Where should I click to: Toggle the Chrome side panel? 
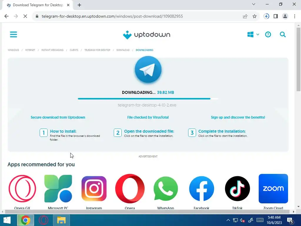point(276,16)
